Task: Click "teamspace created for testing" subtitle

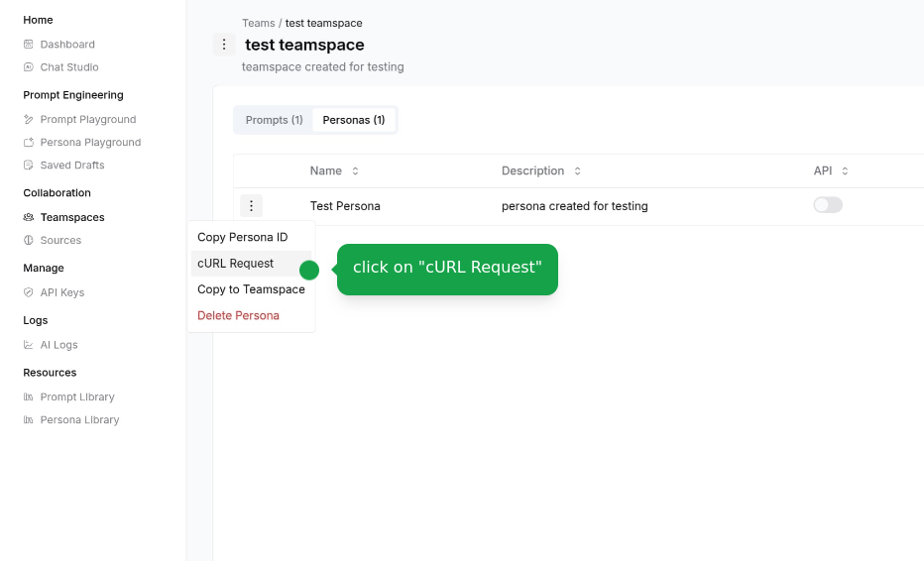Action: pos(323,67)
